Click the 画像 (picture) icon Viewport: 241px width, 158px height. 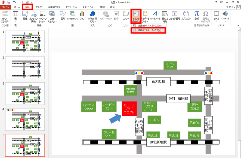point(25,14)
